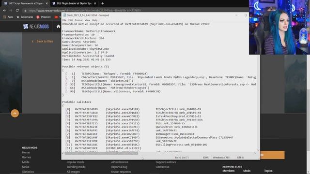
Task: Click the line 'FrameworkName: NetScriptFramework'
Action: [89, 31]
